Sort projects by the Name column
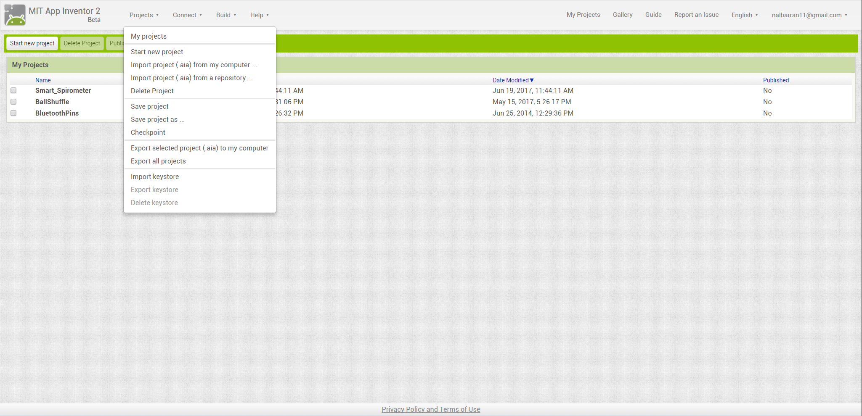 click(43, 80)
